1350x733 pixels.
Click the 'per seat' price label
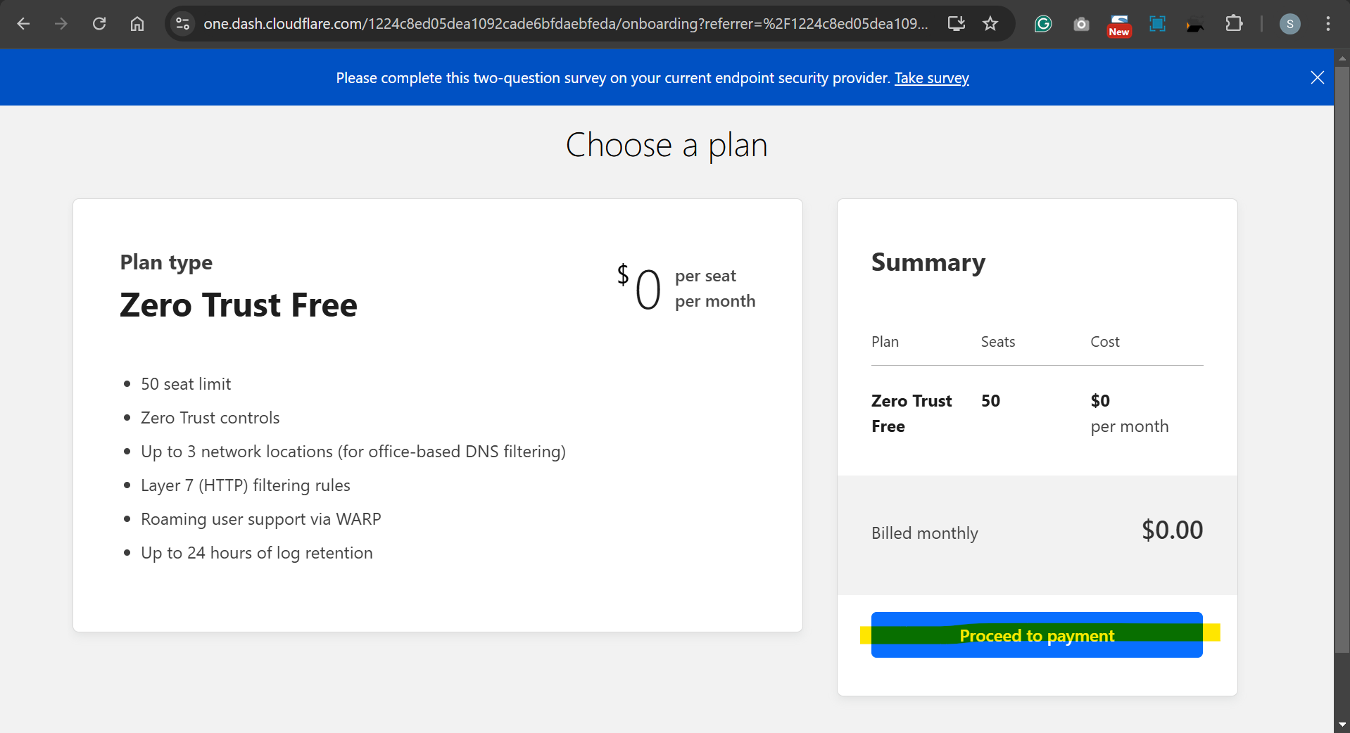point(705,276)
